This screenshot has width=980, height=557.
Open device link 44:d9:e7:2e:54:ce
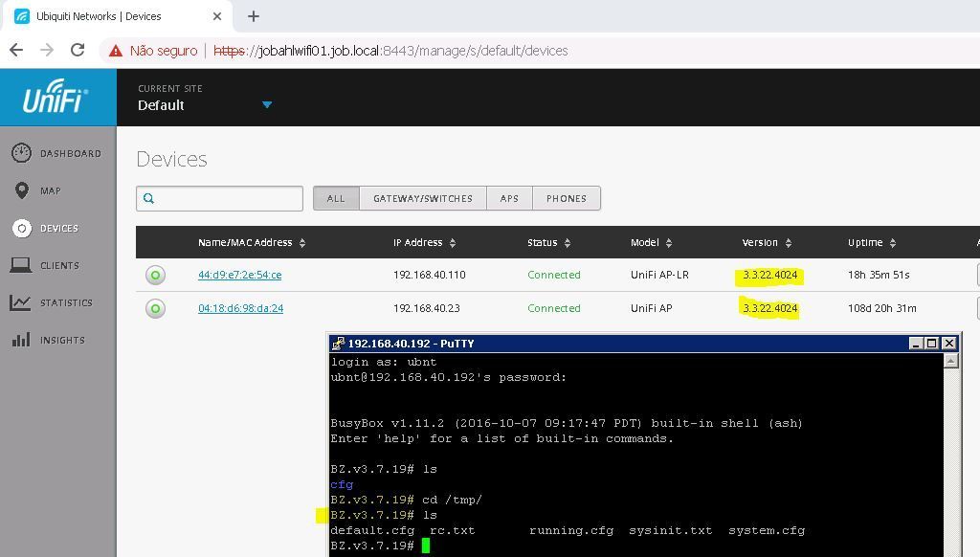(x=239, y=275)
